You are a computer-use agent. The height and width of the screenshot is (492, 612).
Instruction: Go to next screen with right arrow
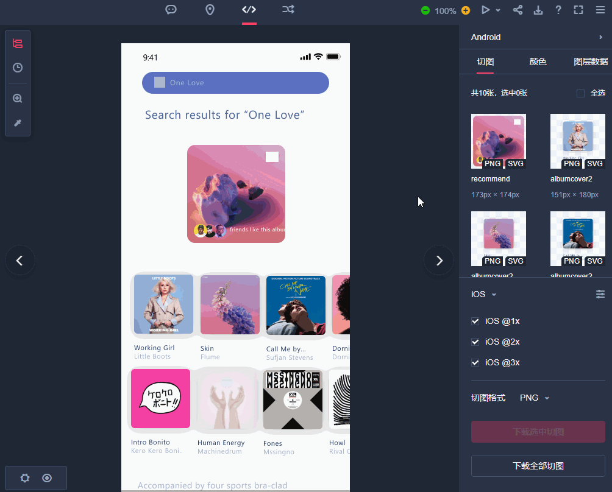coord(439,261)
